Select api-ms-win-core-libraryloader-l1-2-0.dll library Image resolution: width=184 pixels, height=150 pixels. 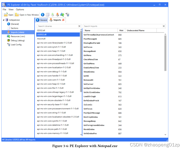(x=58, y=43)
